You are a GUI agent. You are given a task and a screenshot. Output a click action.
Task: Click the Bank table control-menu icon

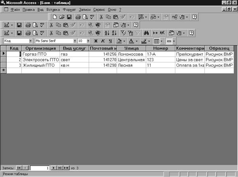[x=6, y=9]
